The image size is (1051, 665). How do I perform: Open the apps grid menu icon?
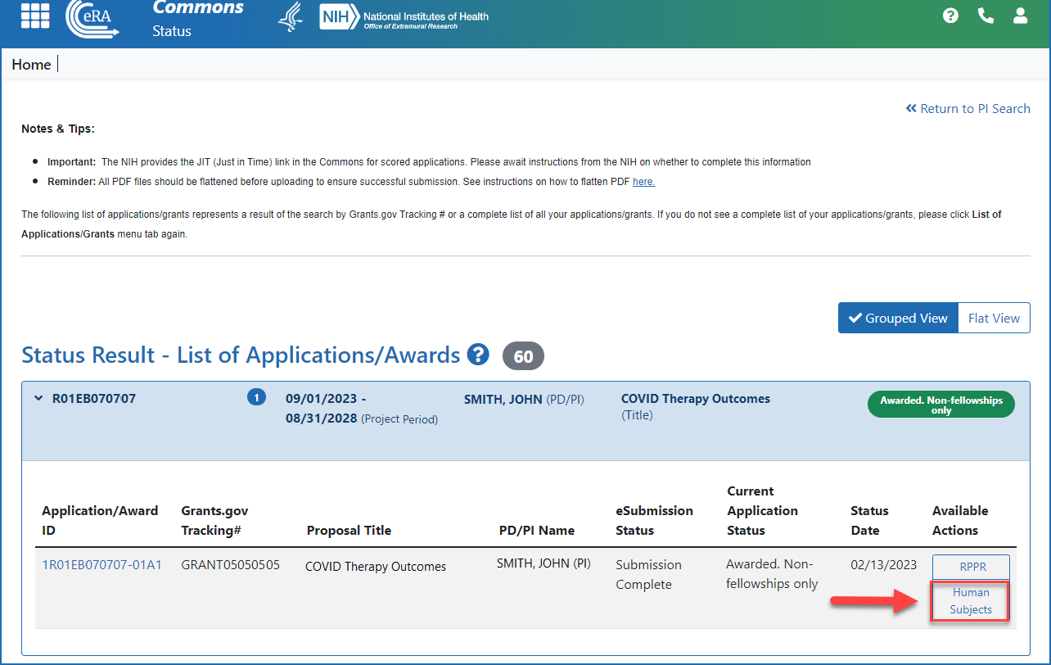click(x=34, y=15)
